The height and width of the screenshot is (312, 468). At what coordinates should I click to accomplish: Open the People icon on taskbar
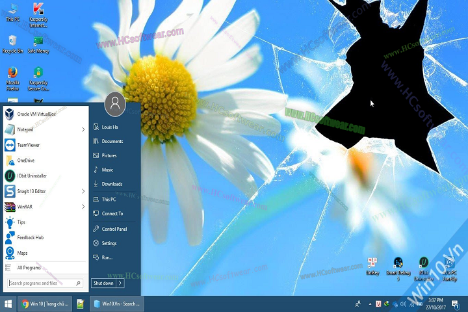[x=358, y=304]
